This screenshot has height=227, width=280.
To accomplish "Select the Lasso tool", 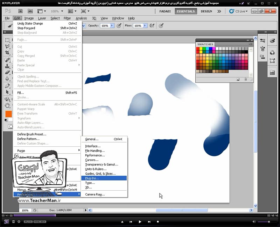I will tap(7, 46).
